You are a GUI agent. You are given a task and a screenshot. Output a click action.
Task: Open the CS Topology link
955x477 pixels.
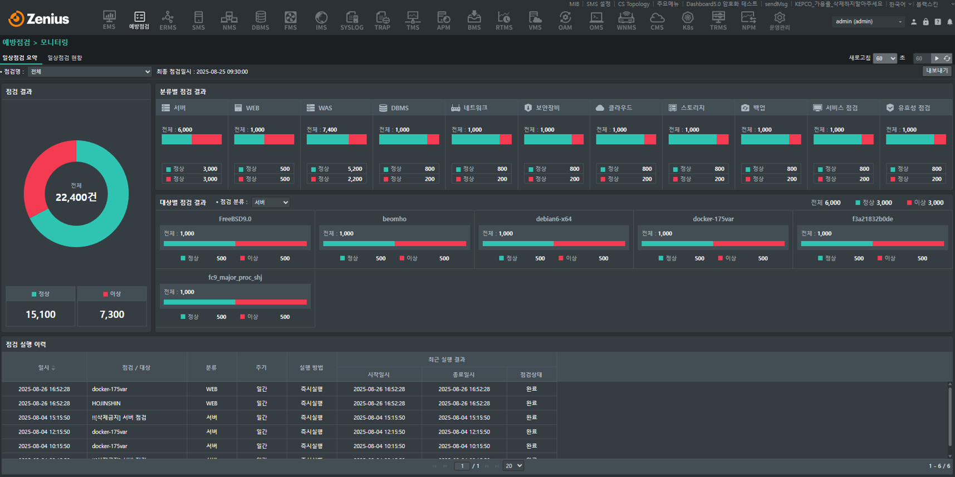[x=633, y=4]
